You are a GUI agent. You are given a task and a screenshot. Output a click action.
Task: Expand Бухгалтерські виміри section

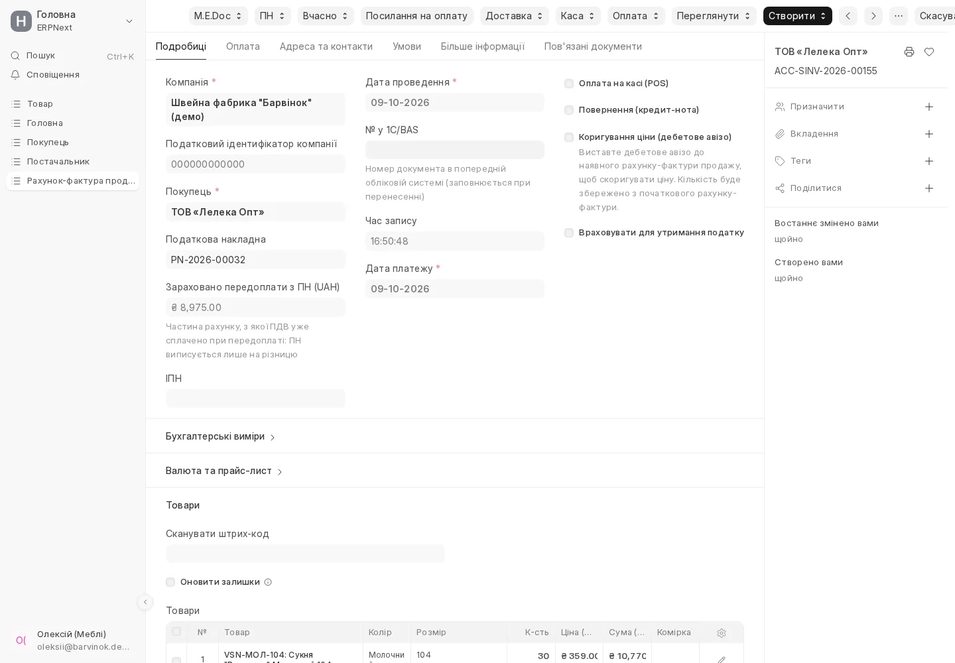[220, 436]
